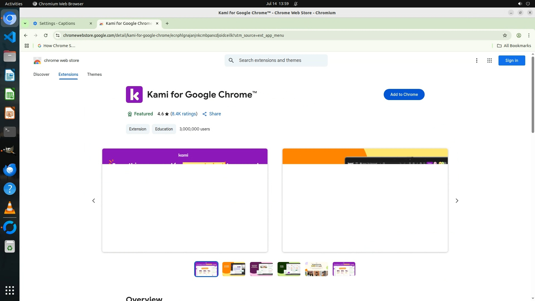Screen dimensions: 535x301
Task: Go to the Discover tab
Action: (x=41, y=74)
